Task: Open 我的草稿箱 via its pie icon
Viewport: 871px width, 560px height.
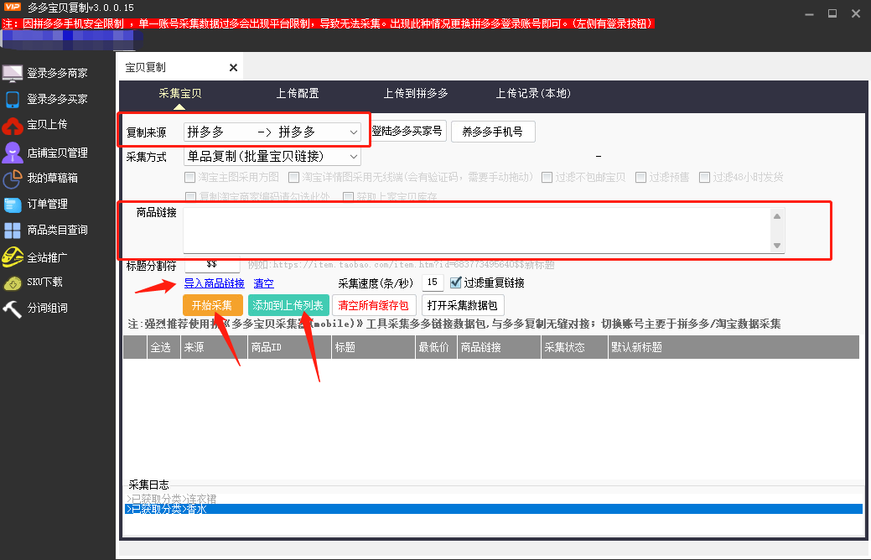Action: point(13,179)
